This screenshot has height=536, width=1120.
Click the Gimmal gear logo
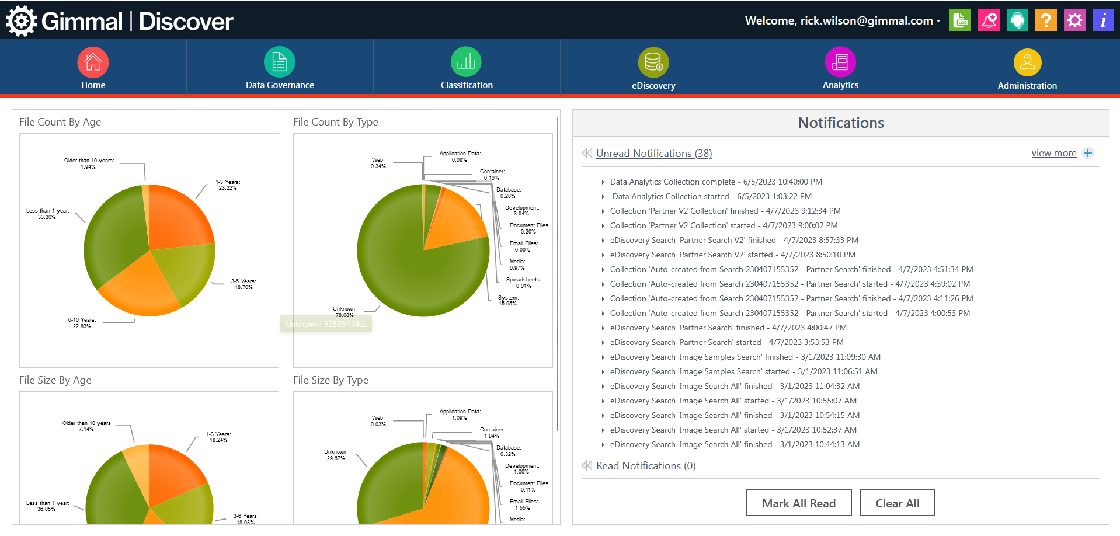(21, 21)
